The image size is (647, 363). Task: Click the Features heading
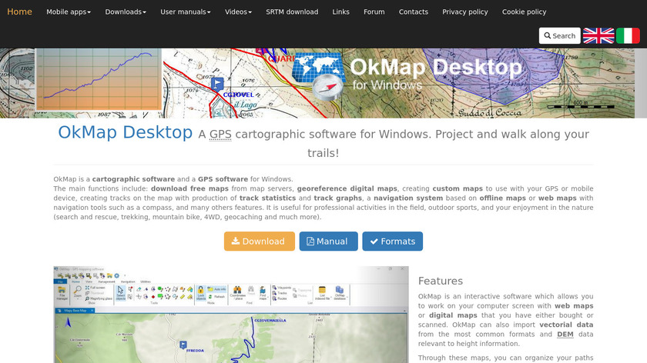(441, 281)
